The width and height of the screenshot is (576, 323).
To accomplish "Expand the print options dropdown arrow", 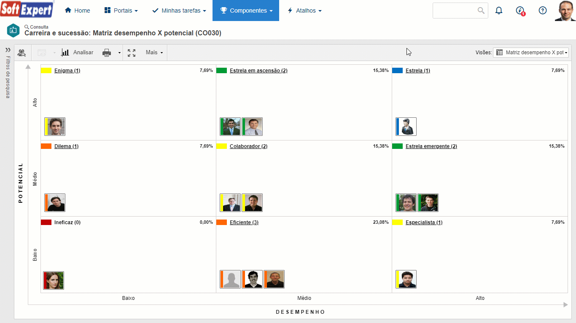I will click(x=119, y=53).
